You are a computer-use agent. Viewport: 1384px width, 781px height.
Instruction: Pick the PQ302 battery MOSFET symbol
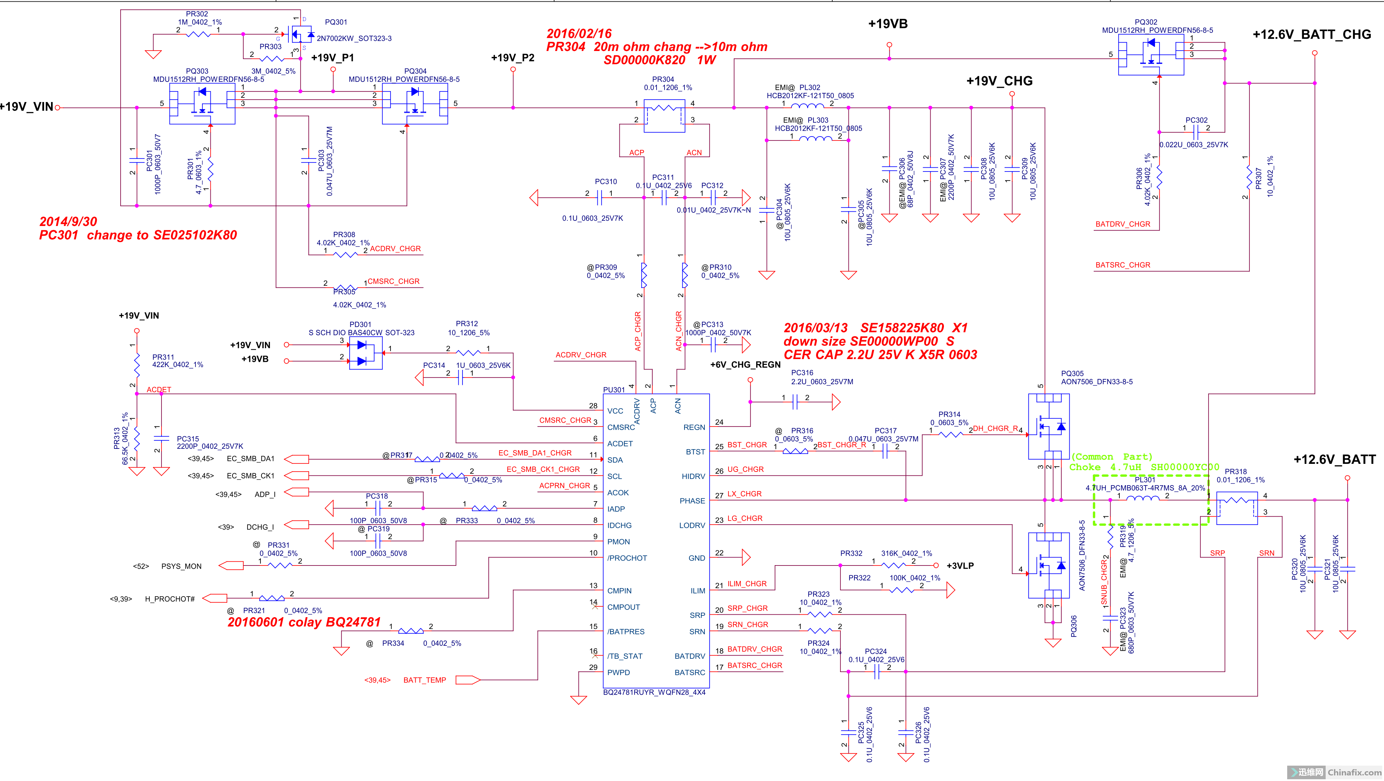(x=1151, y=55)
